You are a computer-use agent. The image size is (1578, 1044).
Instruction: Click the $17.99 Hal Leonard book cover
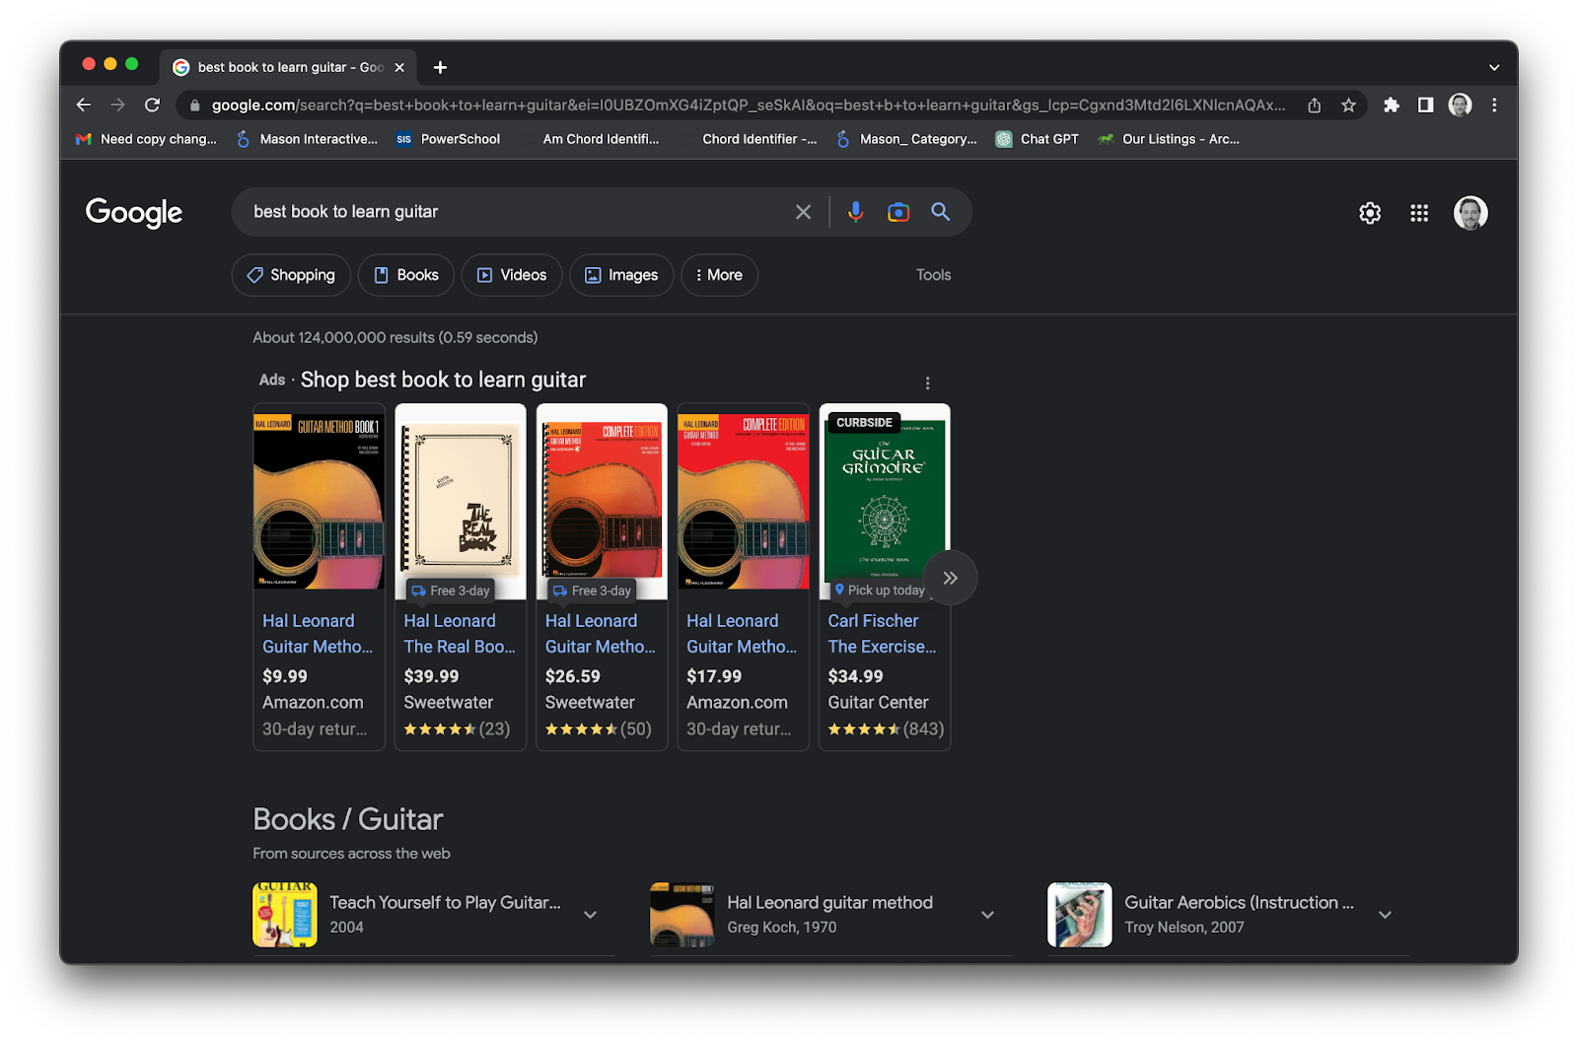744,502
